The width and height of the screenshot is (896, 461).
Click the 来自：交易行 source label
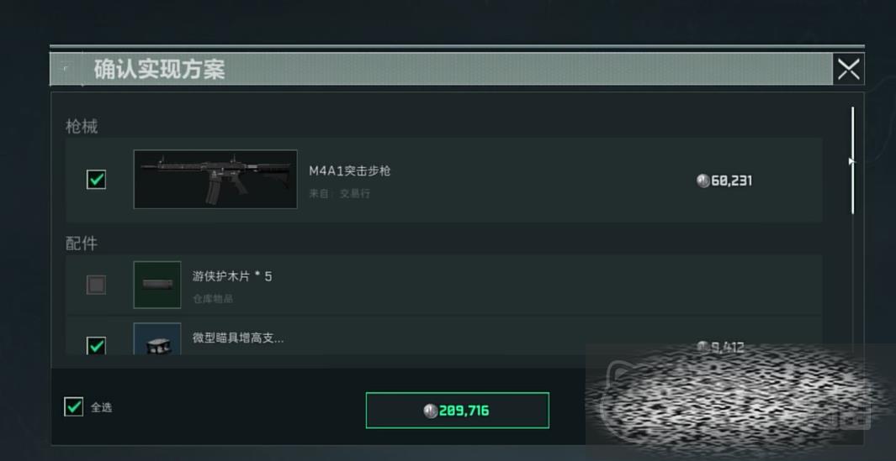(x=339, y=193)
